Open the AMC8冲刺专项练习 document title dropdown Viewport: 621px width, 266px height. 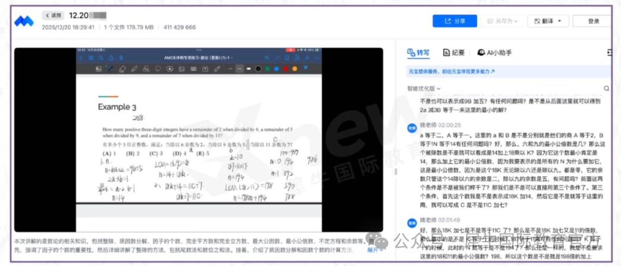point(199,58)
